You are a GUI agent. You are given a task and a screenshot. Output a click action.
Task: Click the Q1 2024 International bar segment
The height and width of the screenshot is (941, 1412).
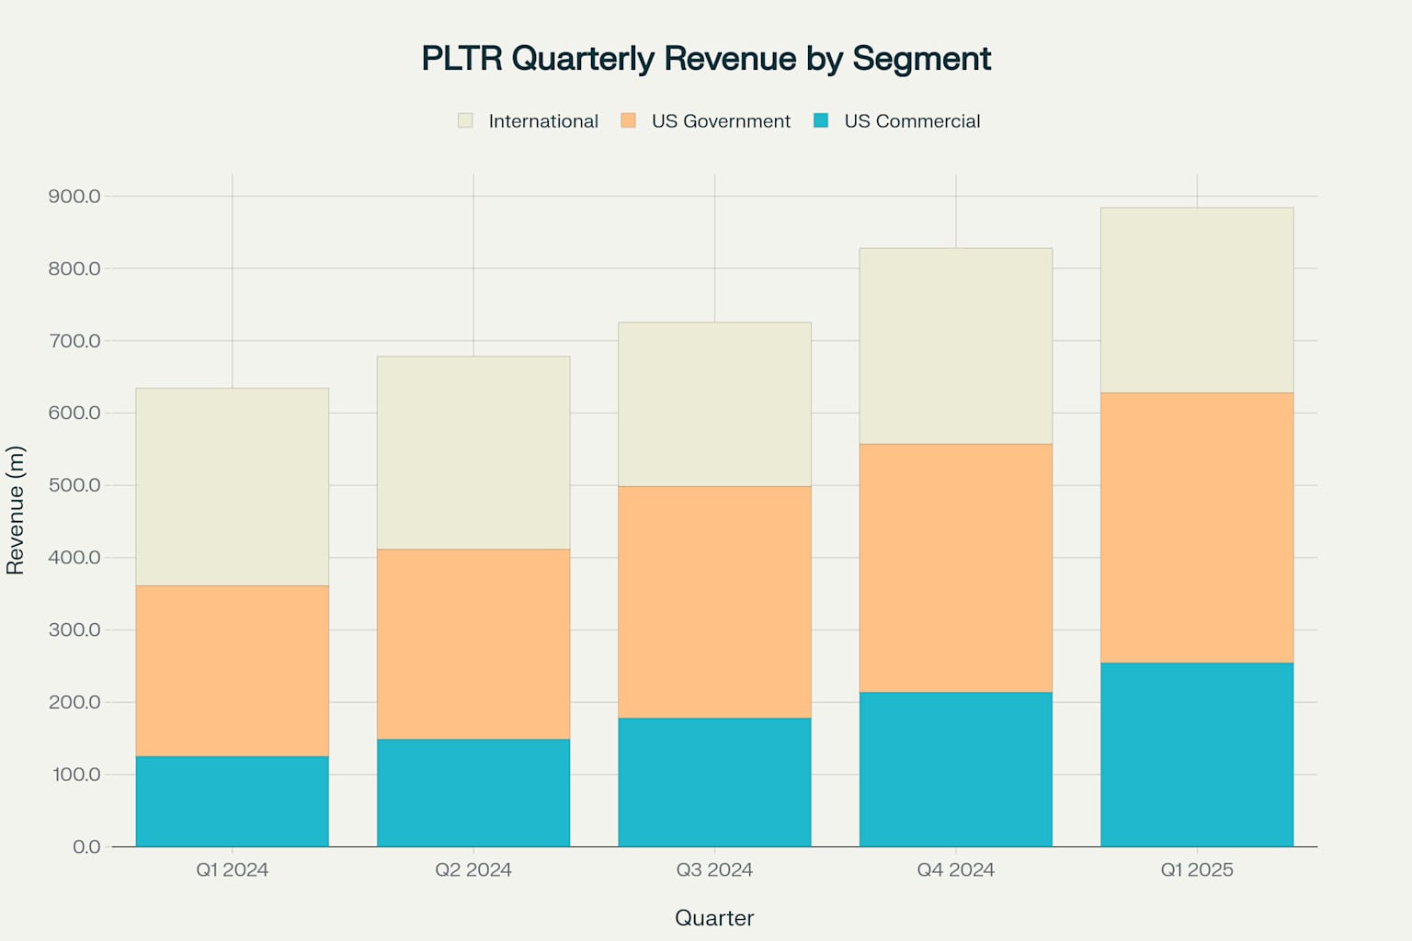(x=233, y=487)
